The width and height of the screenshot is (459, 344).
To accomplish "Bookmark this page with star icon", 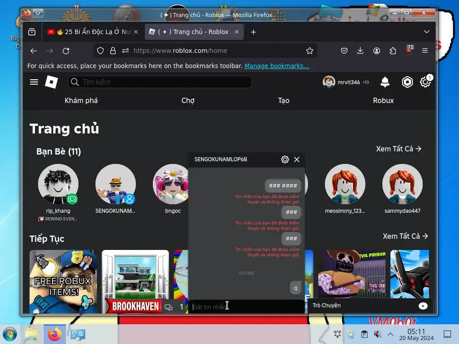I will [x=309, y=51].
